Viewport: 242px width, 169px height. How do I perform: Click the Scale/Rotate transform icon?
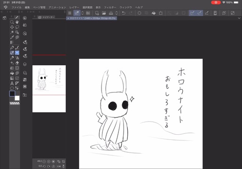coord(161,13)
